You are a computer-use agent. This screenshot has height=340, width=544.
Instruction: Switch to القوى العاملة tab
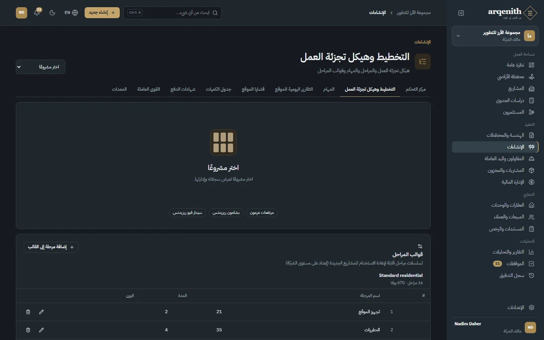[148, 89]
